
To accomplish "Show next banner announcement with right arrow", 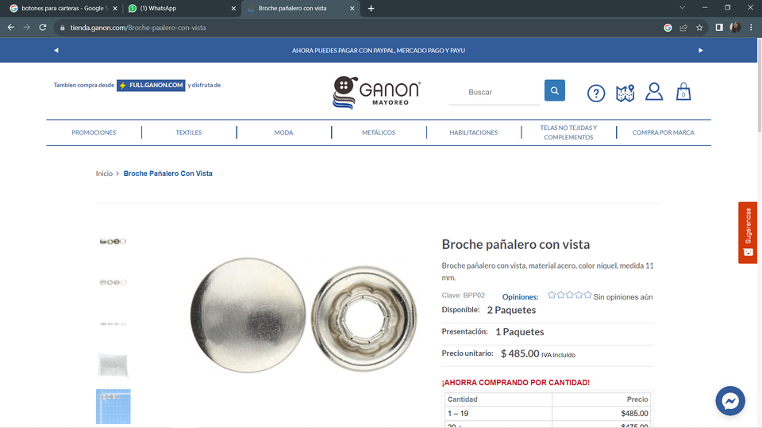I will pyautogui.click(x=701, y=50).
